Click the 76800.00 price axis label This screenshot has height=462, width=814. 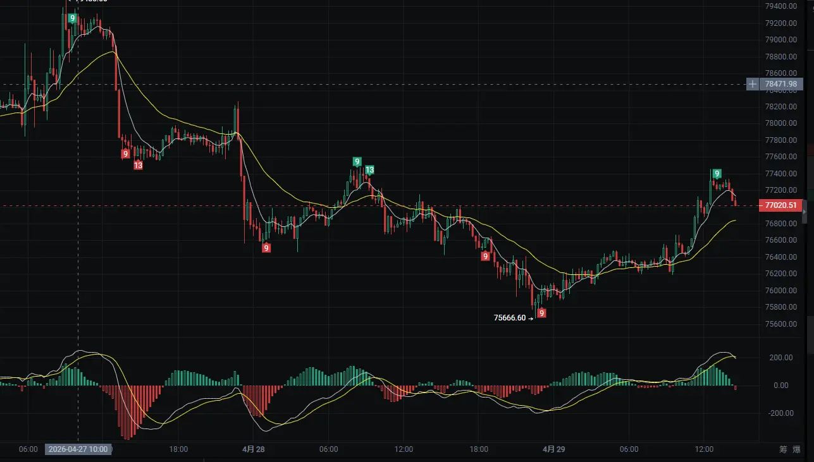[x=780, y=224]
